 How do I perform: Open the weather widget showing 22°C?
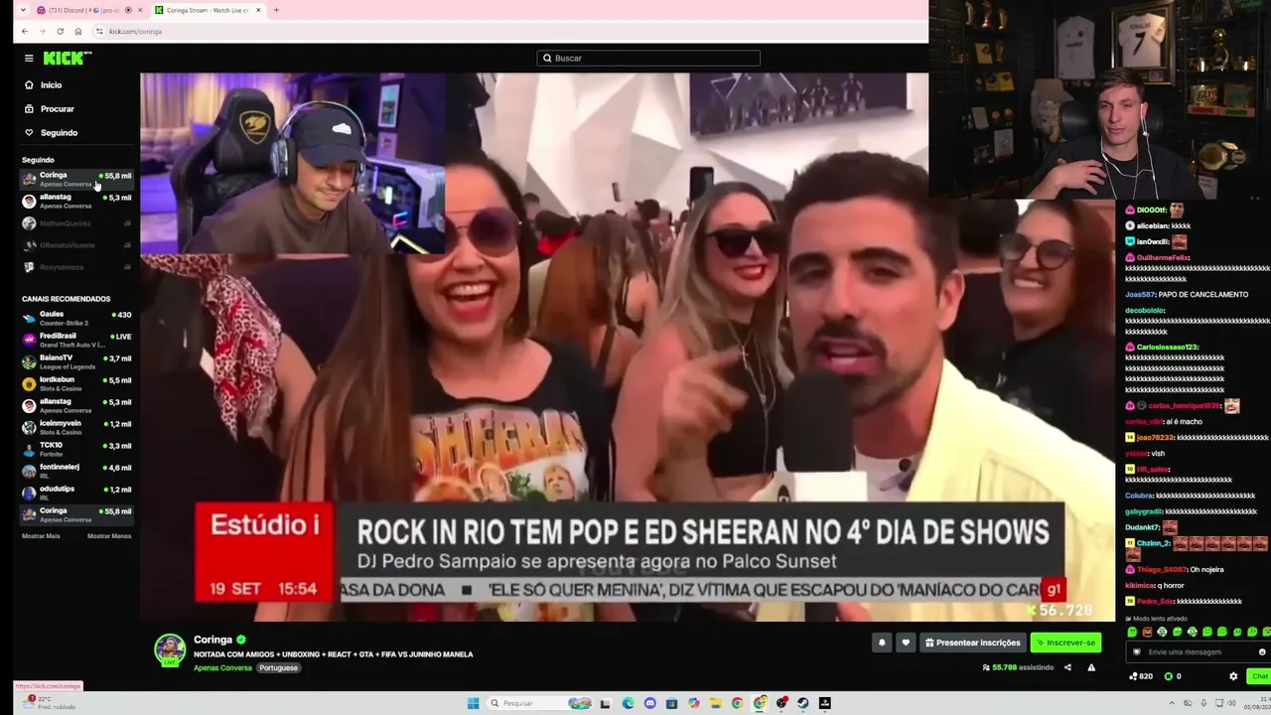pos(50,703)
